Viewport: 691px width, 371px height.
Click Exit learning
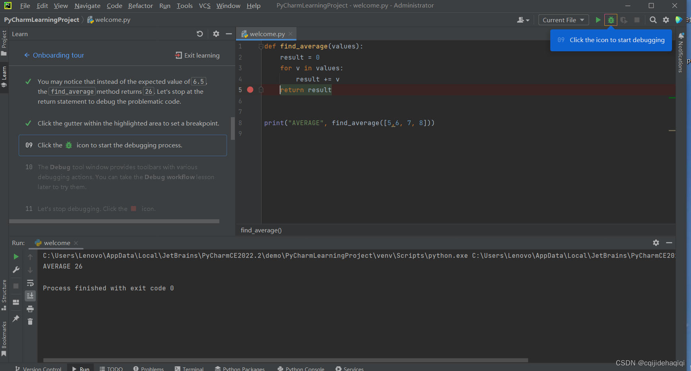click(x=197, y=55)
